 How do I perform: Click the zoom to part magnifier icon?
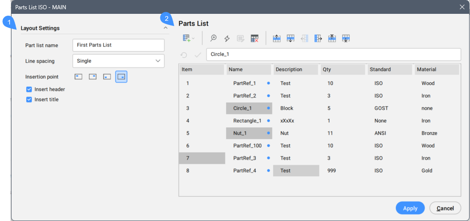(x=213, y=39)
